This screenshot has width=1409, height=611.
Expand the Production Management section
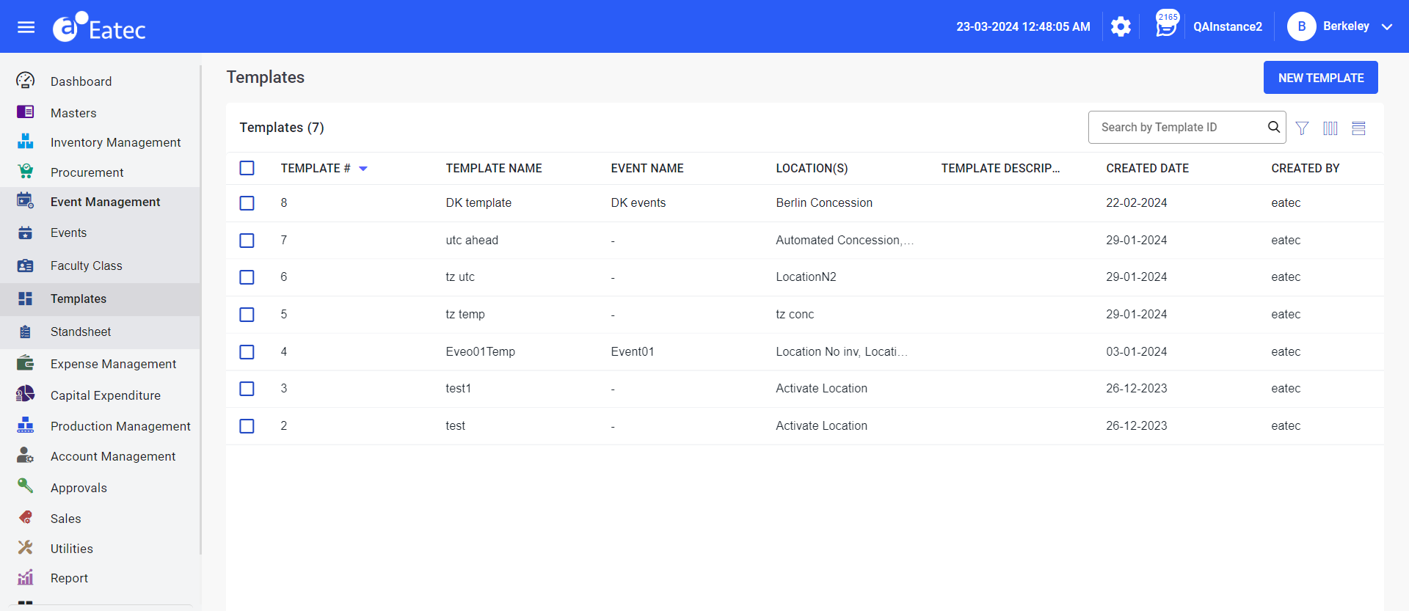click(100, 426)
